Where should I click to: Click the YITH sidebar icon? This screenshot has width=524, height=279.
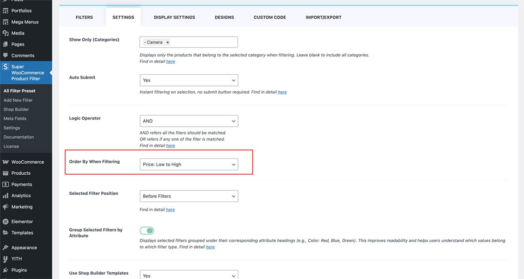[6, 258]
